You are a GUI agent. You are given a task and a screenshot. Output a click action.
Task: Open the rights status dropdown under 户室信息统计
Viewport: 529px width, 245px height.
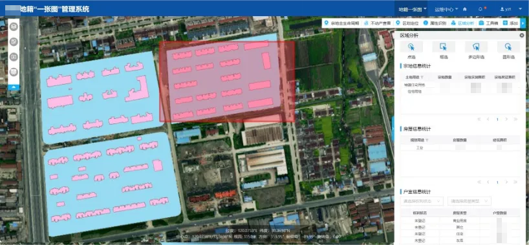(422, 201)
